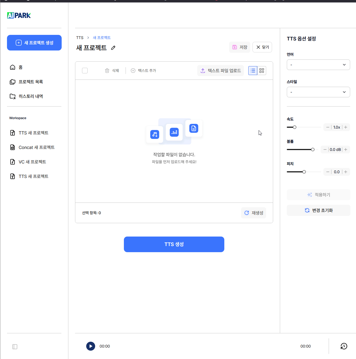Click the 적용하기 apply button
The height and width of the screenshot is (359, 356).
pyautogui.click(x=319, y=195)
